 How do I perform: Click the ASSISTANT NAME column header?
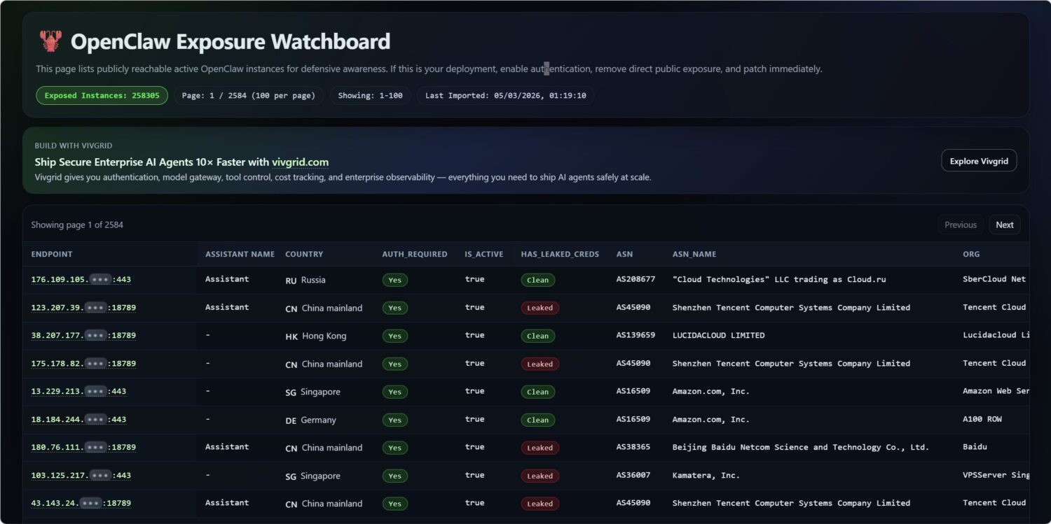coord(240,254)
